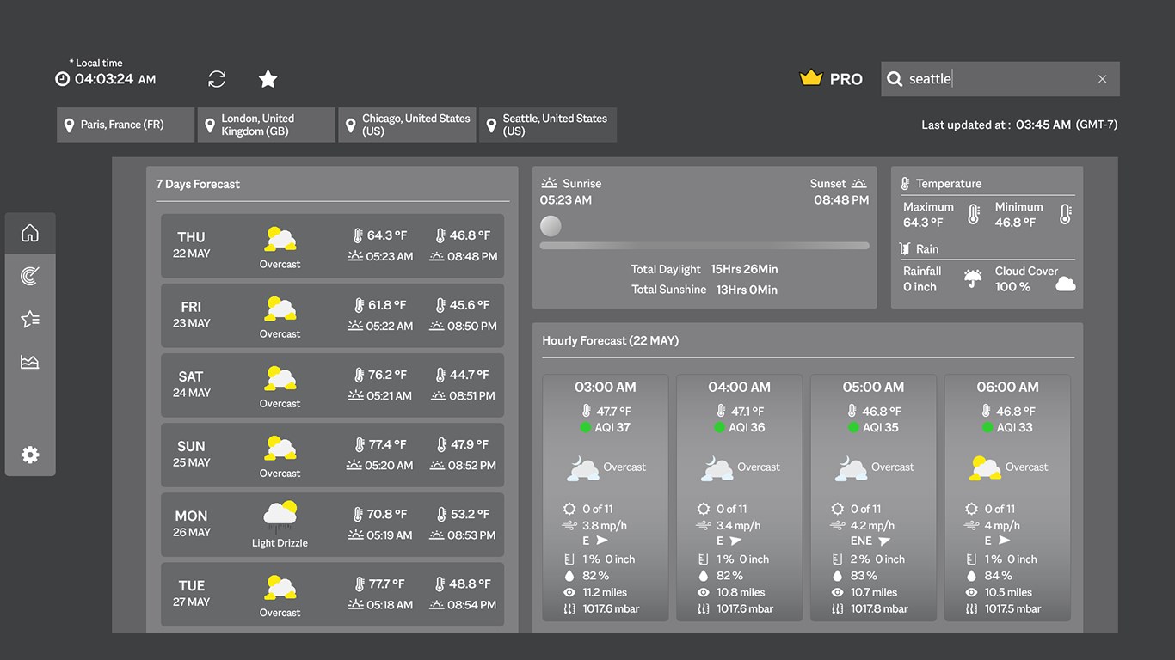
Task: Select Thursday 22 May forecast entry
Action: 332,246
